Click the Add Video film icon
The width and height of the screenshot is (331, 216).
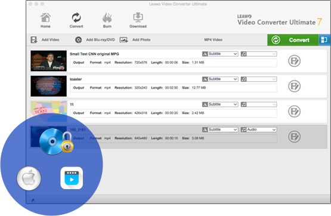(x=34, y=40)
